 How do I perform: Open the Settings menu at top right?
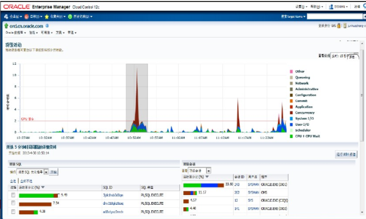tap(301, 7)
